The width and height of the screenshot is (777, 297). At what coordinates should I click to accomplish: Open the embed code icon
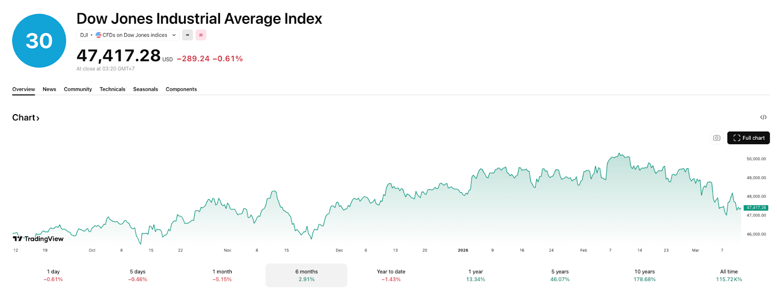coord(763,117)
